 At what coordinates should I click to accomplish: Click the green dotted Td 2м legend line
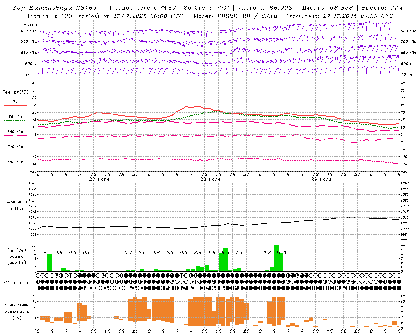tap(14, 120)
